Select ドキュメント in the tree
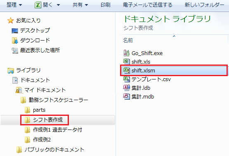This screenshot has width=229, height=156. (35, 80)
